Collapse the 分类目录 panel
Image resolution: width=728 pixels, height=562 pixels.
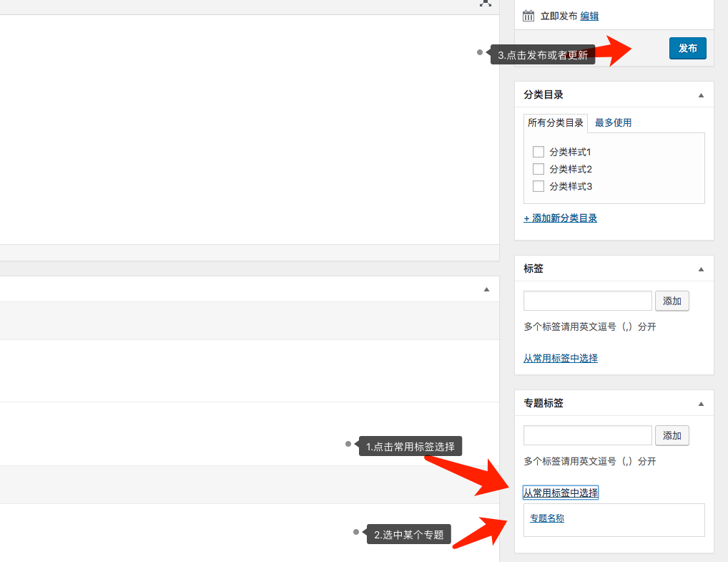coord(701,95)
